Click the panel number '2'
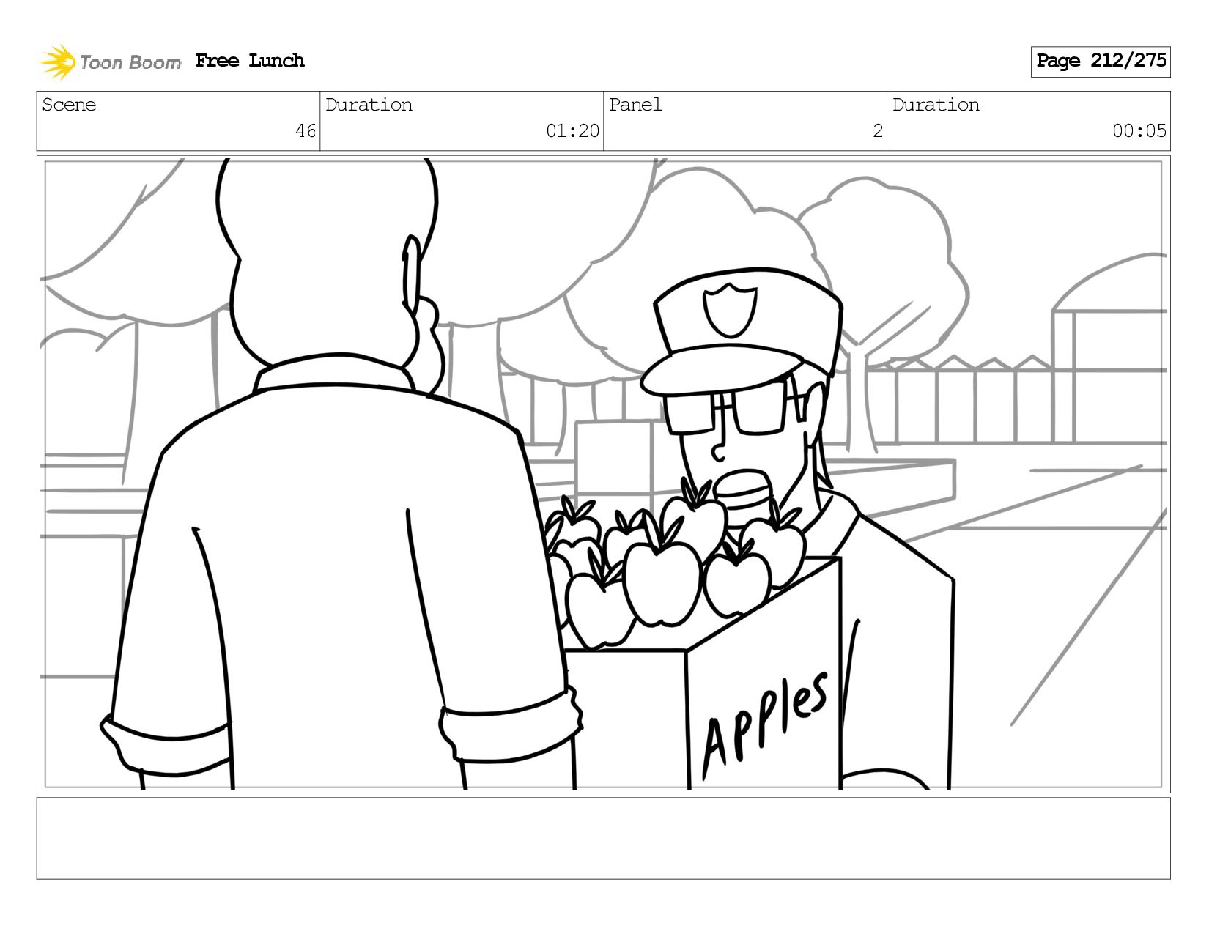The image size is (1209, 934). click(877, 131)
